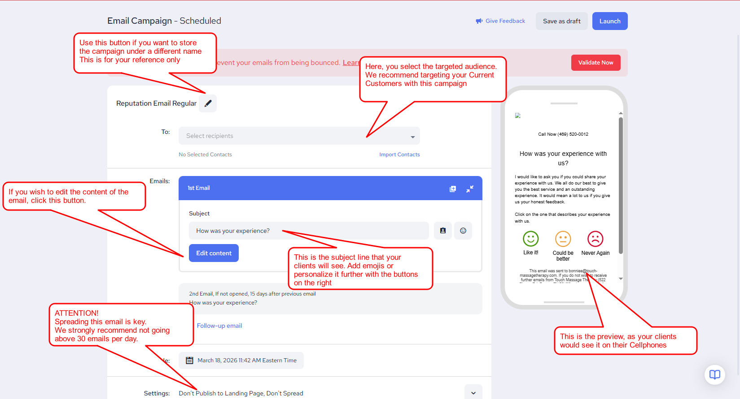
Task: Expand the Settings section chevron
Action: (473, 393)
